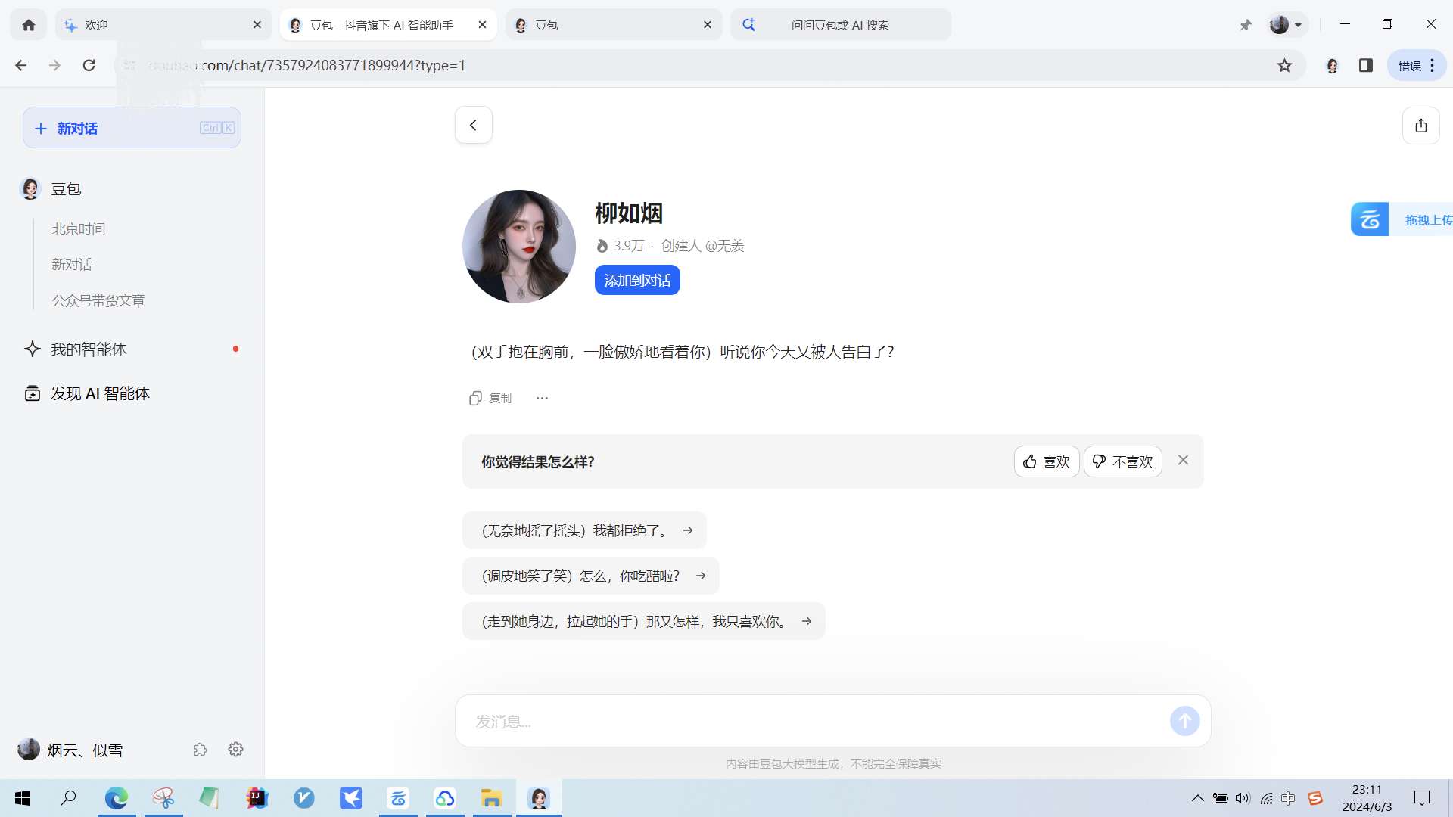This screenshot has width=1453, height=817.
Task: Click the thumbs-up 喜欢 button
Action: (x=1046, y=461)
